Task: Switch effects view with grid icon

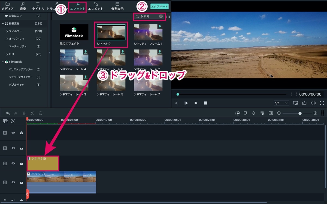Action: 168,16
